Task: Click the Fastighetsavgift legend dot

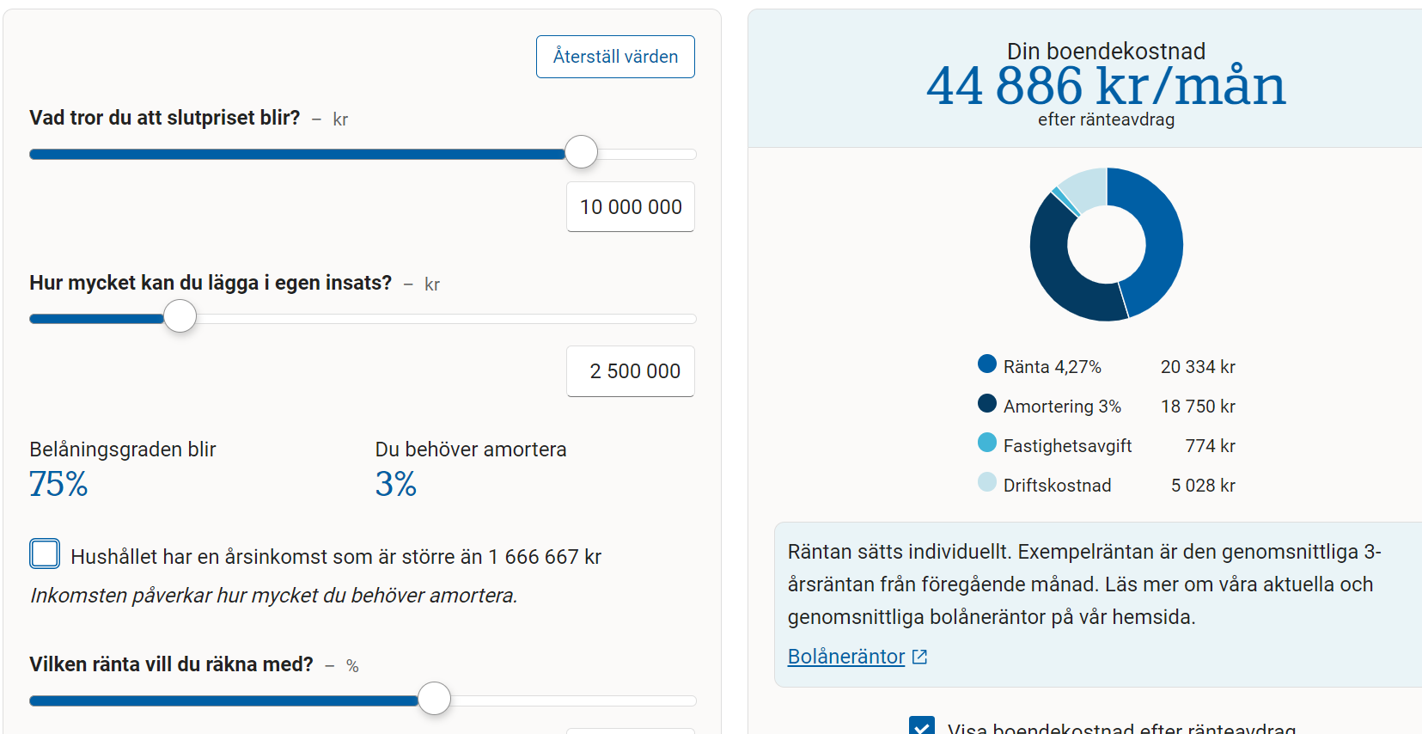Action: pyautogui.click(x=987, y=443)
